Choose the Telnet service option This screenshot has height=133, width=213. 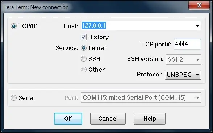[x=84, y=48]
